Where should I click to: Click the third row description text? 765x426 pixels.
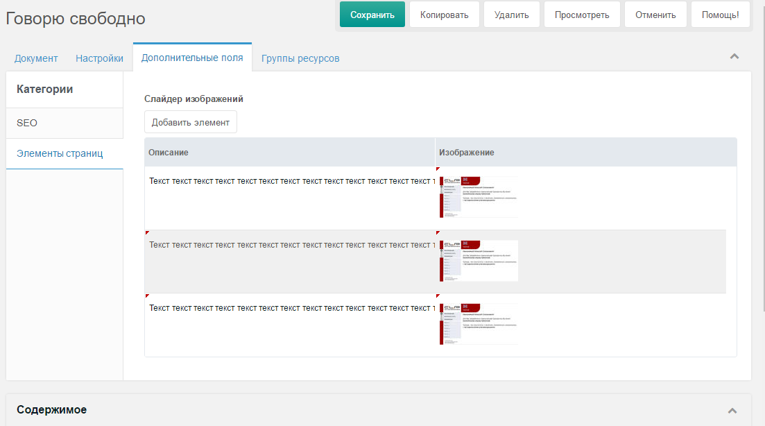click(x=292, y=308)
